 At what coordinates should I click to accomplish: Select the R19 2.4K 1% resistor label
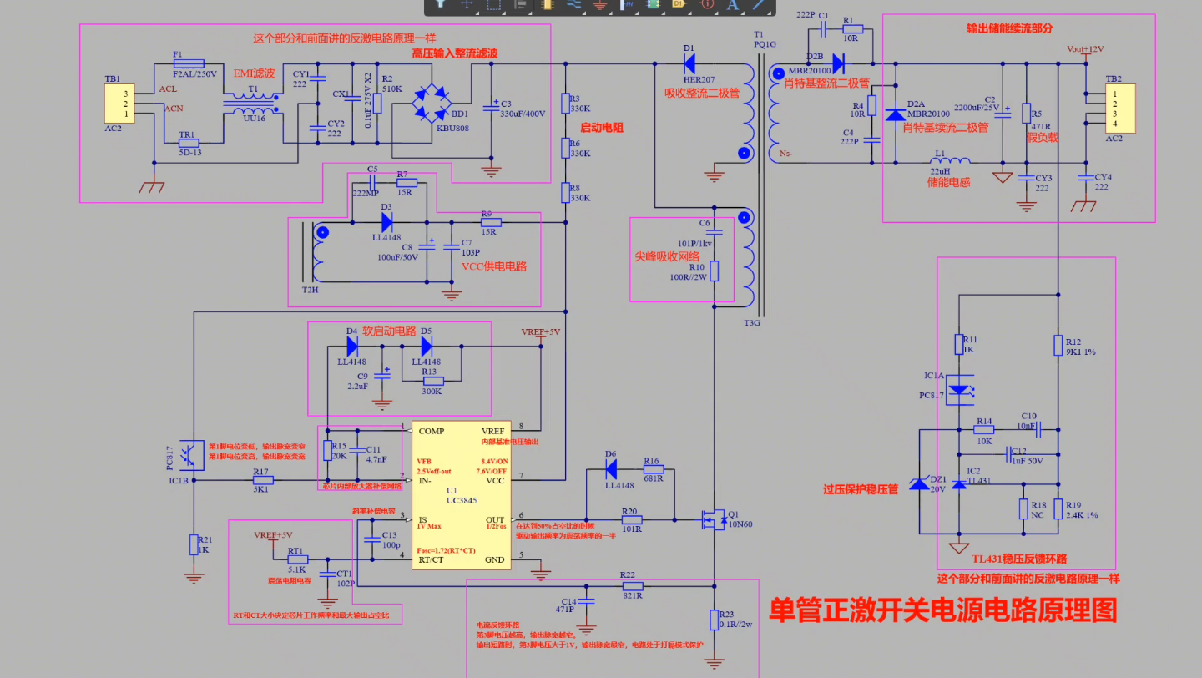pos(1083,509)
